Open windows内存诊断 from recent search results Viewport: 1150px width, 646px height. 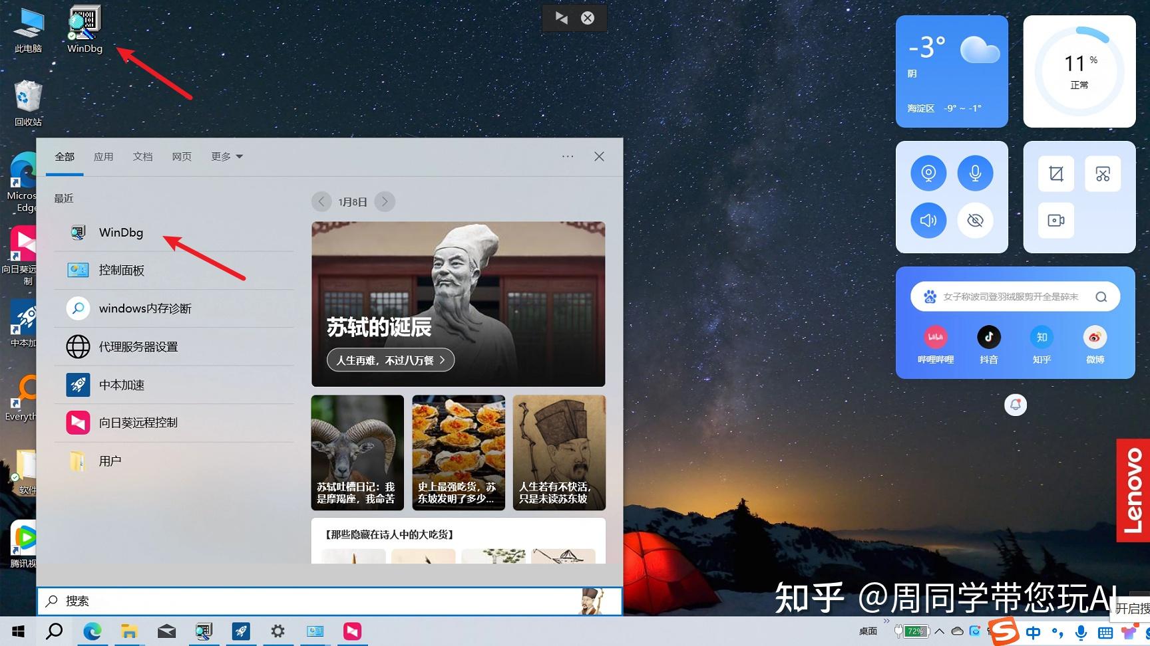(144, 308)
